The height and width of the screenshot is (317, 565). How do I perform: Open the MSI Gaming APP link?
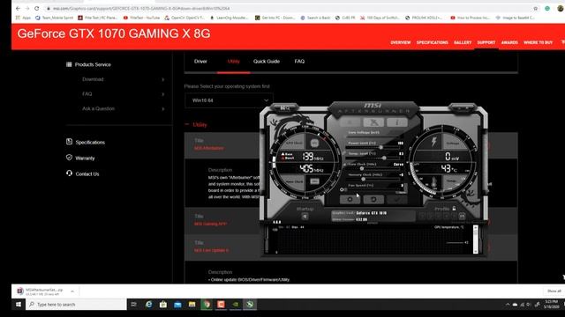point(210,224)
